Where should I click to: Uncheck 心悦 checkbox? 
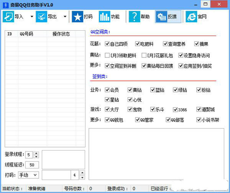tap(130, 100)
